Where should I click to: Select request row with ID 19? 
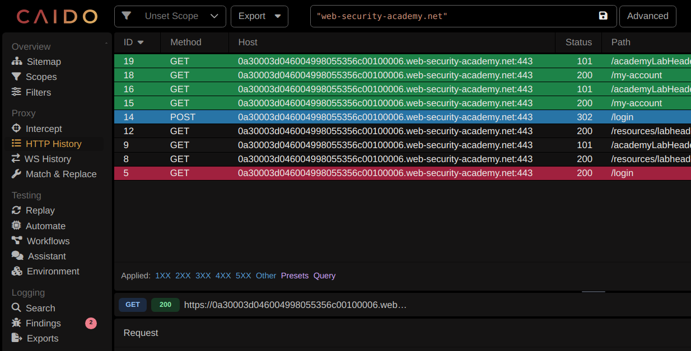pyautogui.click(x=403, y=61)
